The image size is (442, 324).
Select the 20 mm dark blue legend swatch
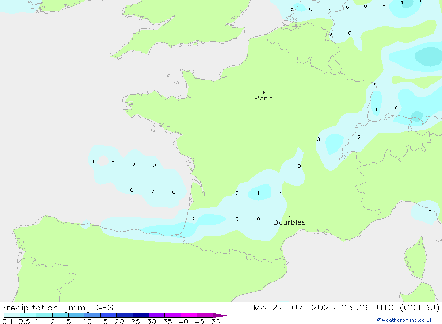(125, 315)
